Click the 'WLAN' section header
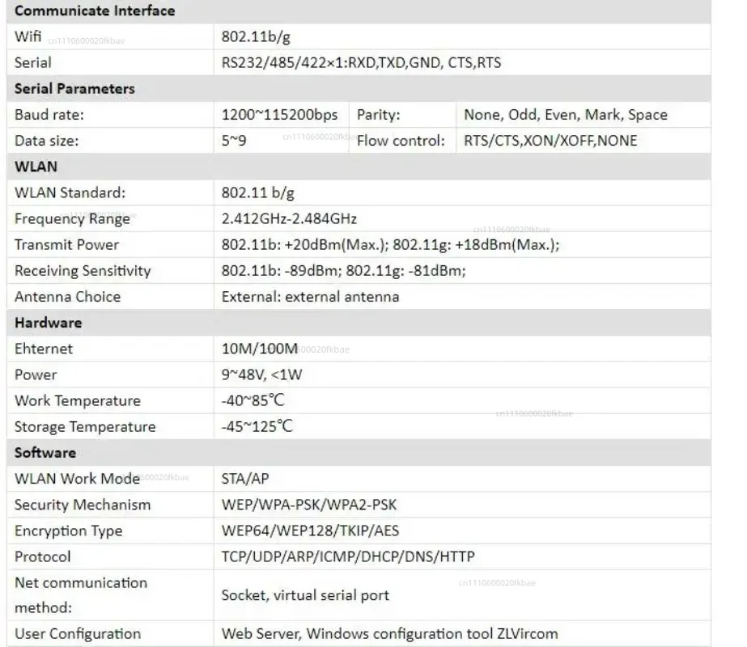 click(x=36, y=167)
